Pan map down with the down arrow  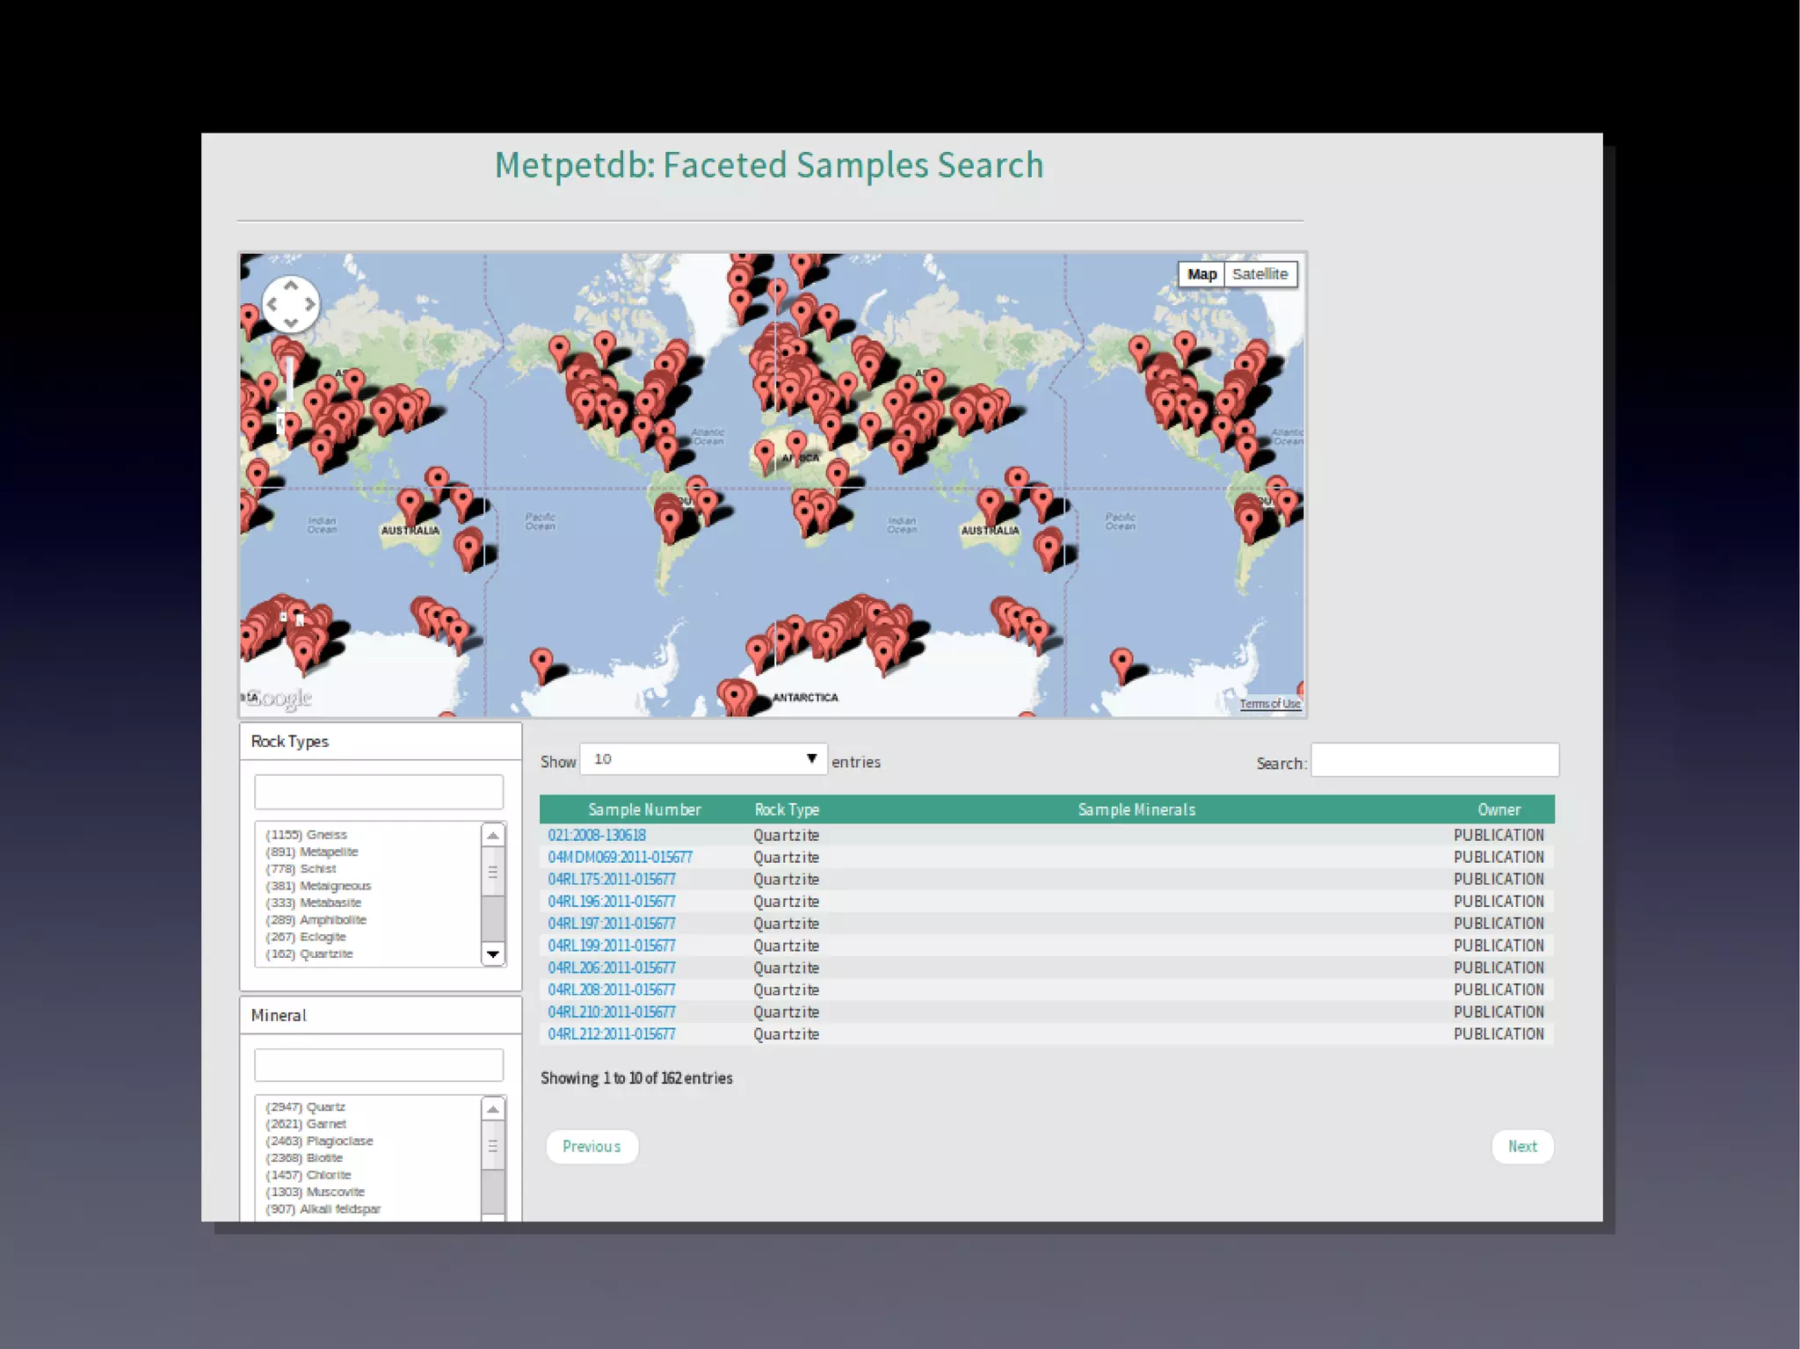tap(291, 323)
